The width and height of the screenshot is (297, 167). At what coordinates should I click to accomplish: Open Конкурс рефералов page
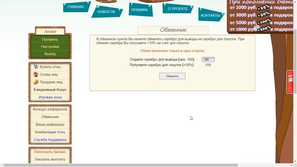(x=50, y=109)
